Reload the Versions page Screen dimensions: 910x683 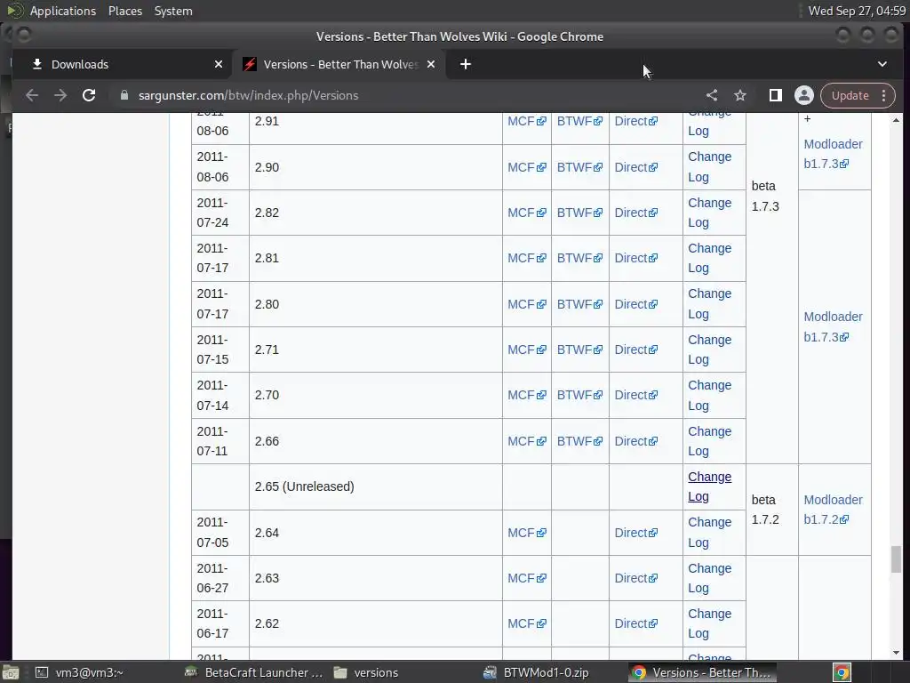coord(89,95)
